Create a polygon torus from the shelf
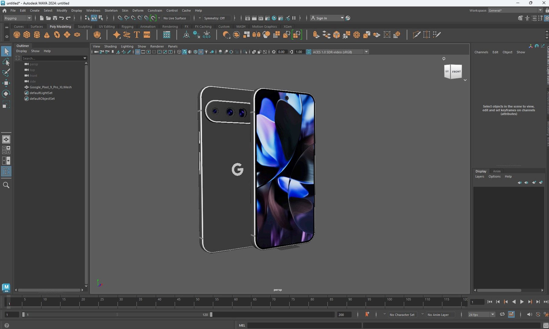This screenshot has height=329, width=549. click(x=57, y=35)
